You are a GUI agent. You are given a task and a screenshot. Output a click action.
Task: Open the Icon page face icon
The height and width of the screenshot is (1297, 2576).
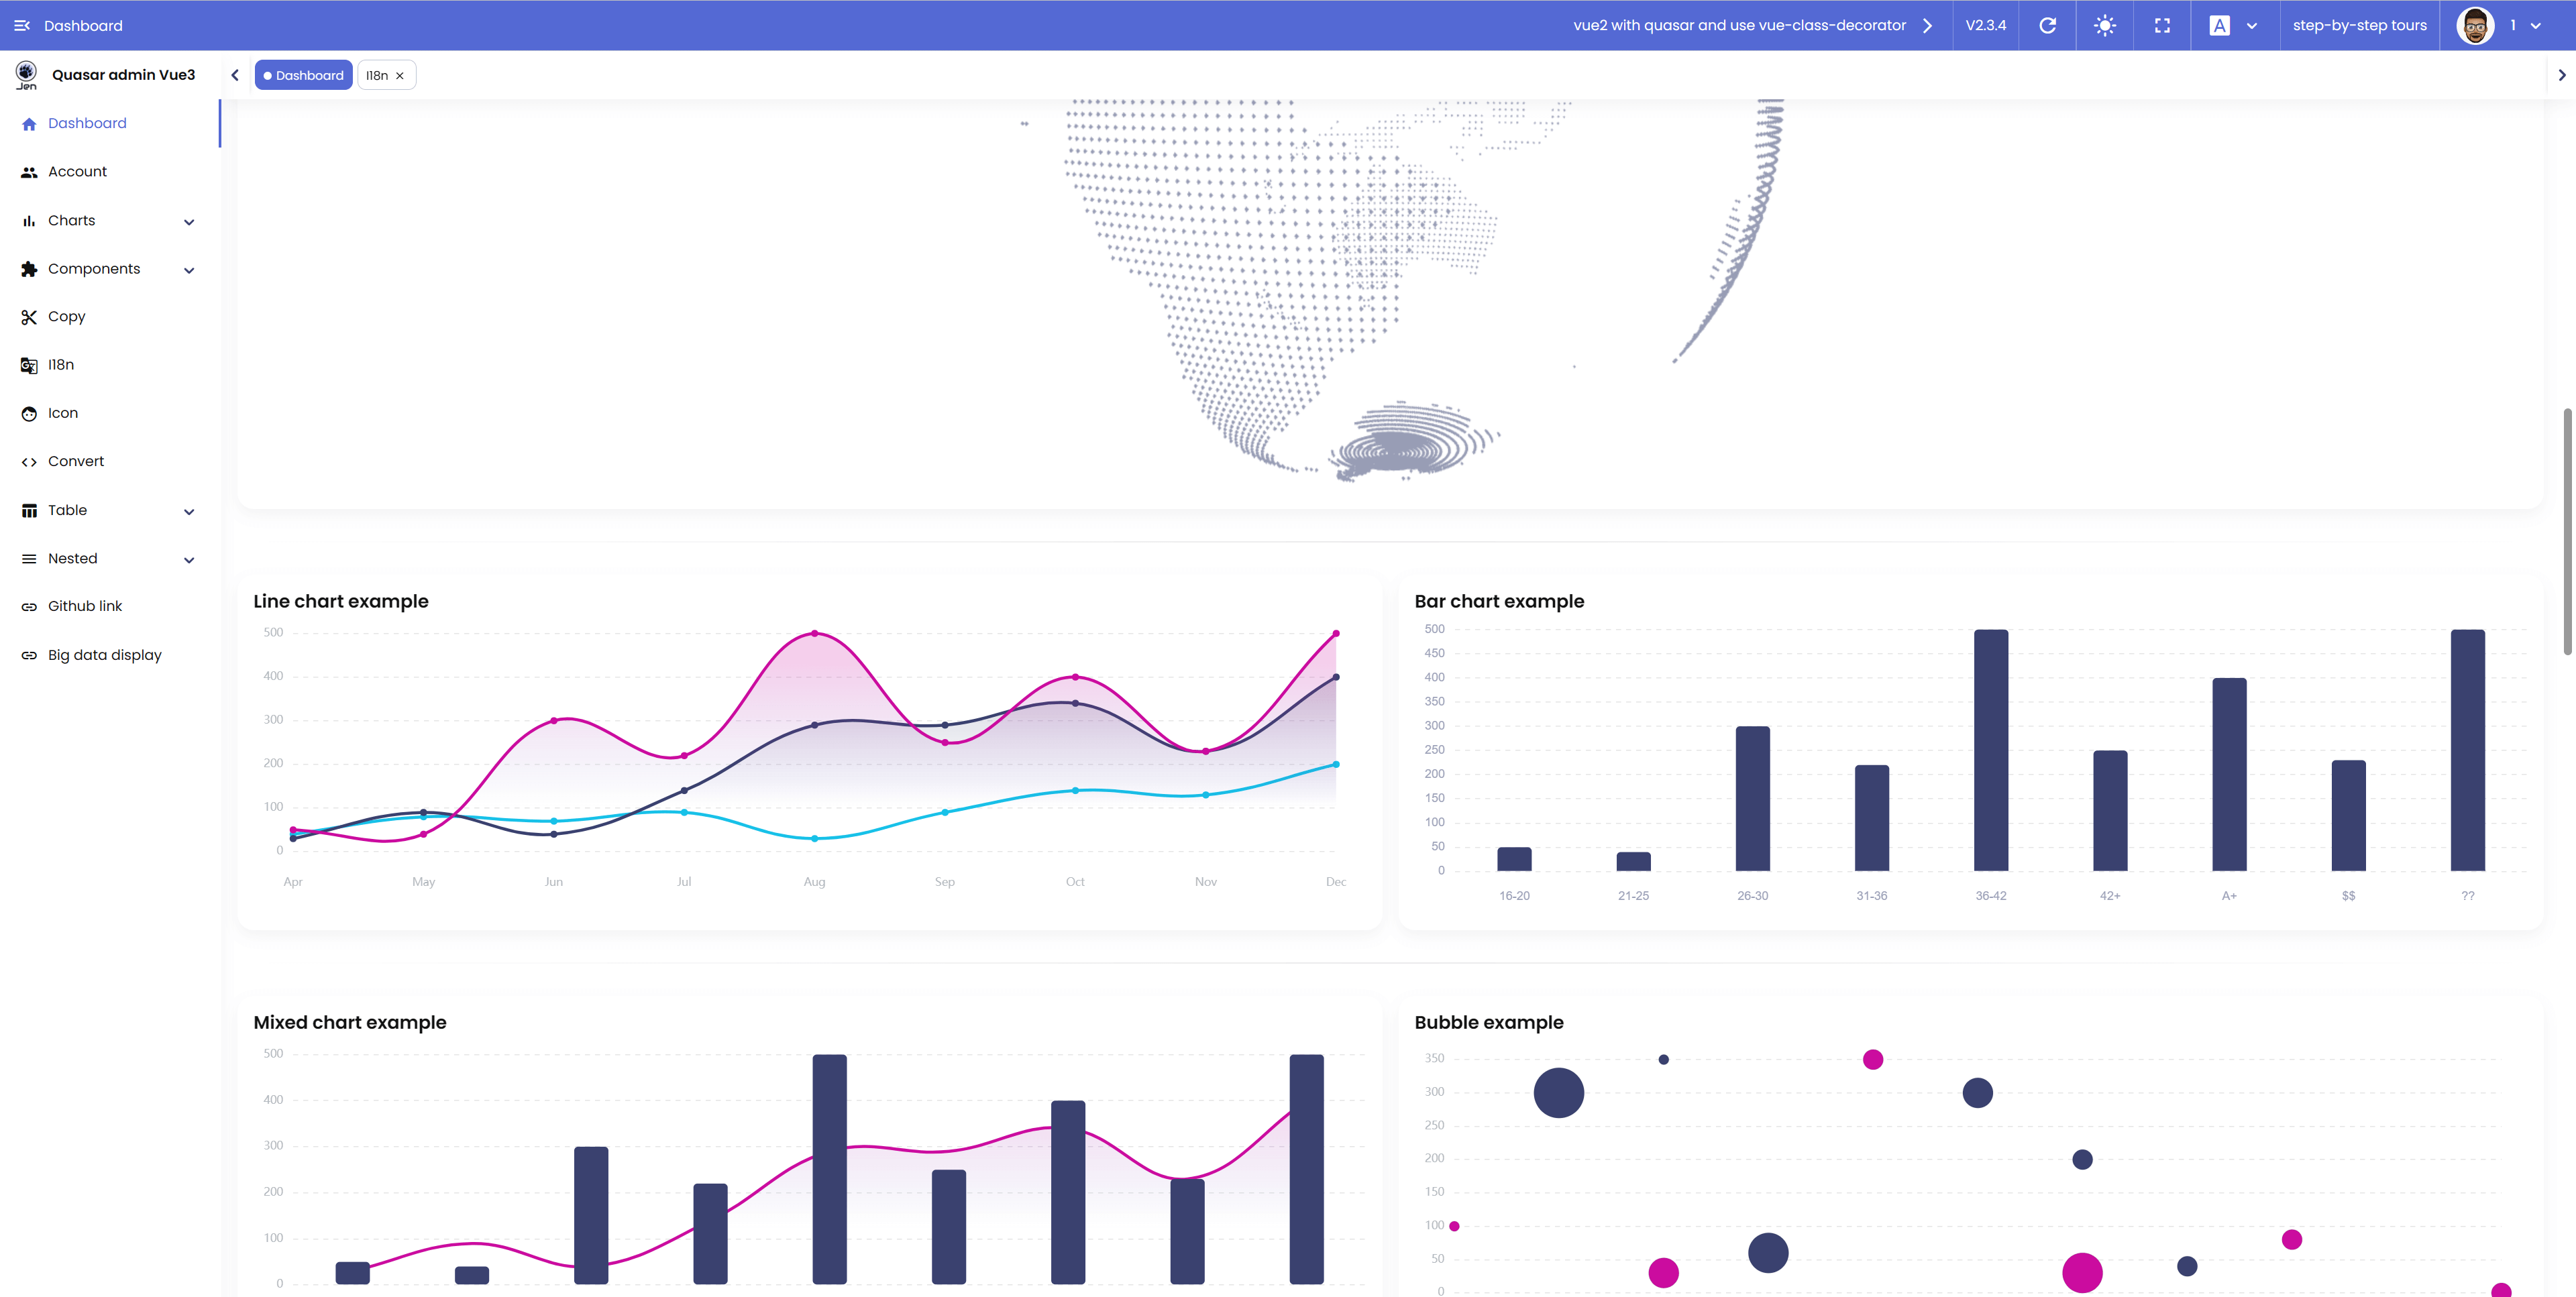pos(29,413)
